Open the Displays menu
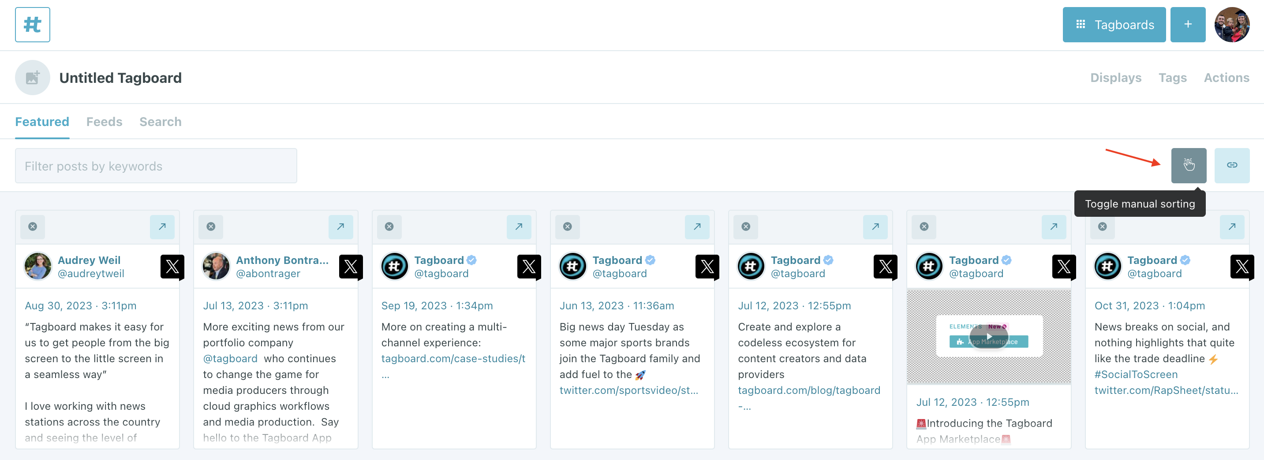 coord(1115,78)
